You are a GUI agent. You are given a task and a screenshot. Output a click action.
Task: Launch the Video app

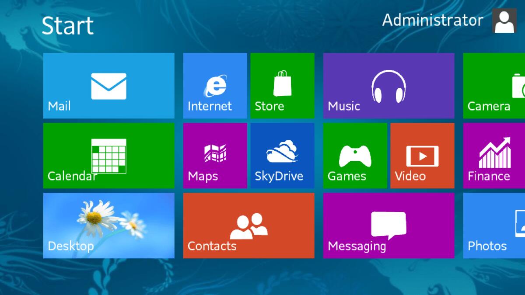(422, 156)
